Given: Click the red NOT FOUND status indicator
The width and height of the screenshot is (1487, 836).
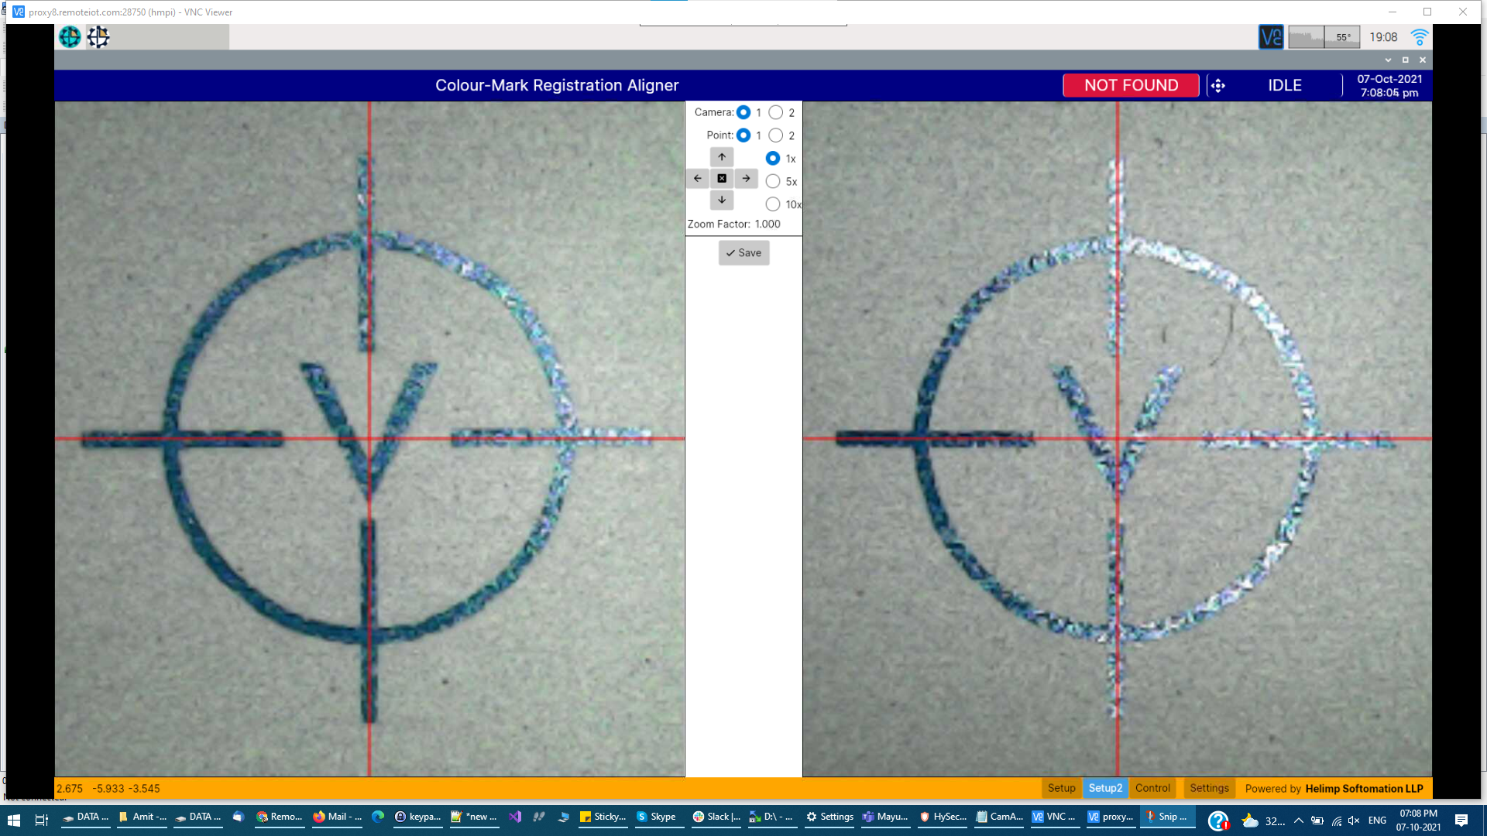Looking at the screenshot, I should pyautogui.click(x=1131, y=86).
